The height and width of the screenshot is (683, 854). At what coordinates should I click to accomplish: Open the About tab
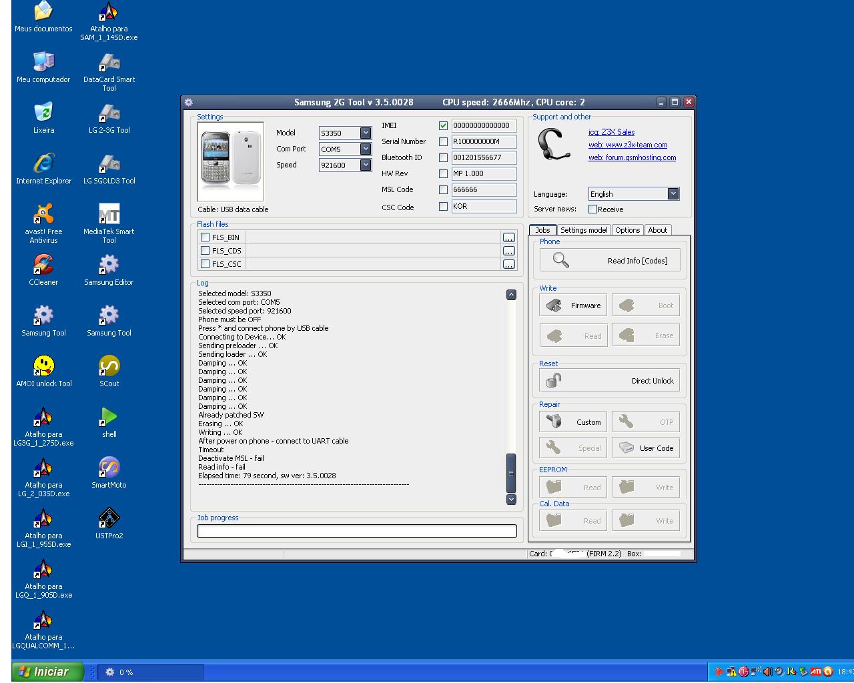pyautogui.click(x=658, y=229)
